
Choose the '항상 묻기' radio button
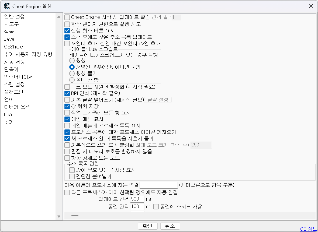72,73
